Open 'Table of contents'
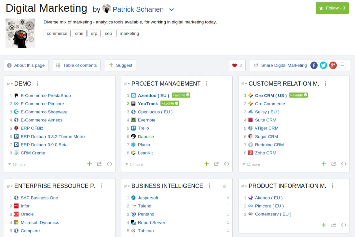Image resolution: width=355 pixels, height=237 pixels. [x=76, y=65]
